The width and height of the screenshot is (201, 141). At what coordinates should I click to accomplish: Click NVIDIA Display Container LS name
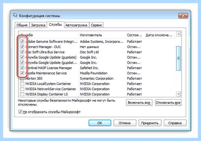(47, 94)
